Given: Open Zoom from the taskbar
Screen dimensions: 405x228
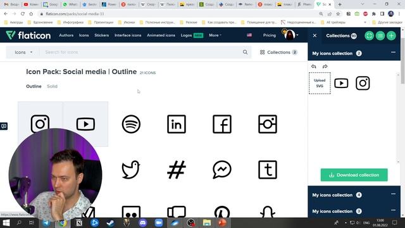Looking at the screenshot, I should [159, 223].
